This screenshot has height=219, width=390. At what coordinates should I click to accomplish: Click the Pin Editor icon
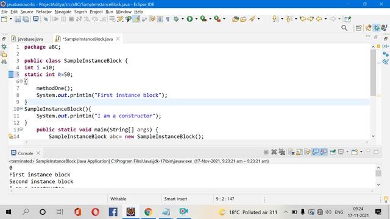click(x=347, y=19)
